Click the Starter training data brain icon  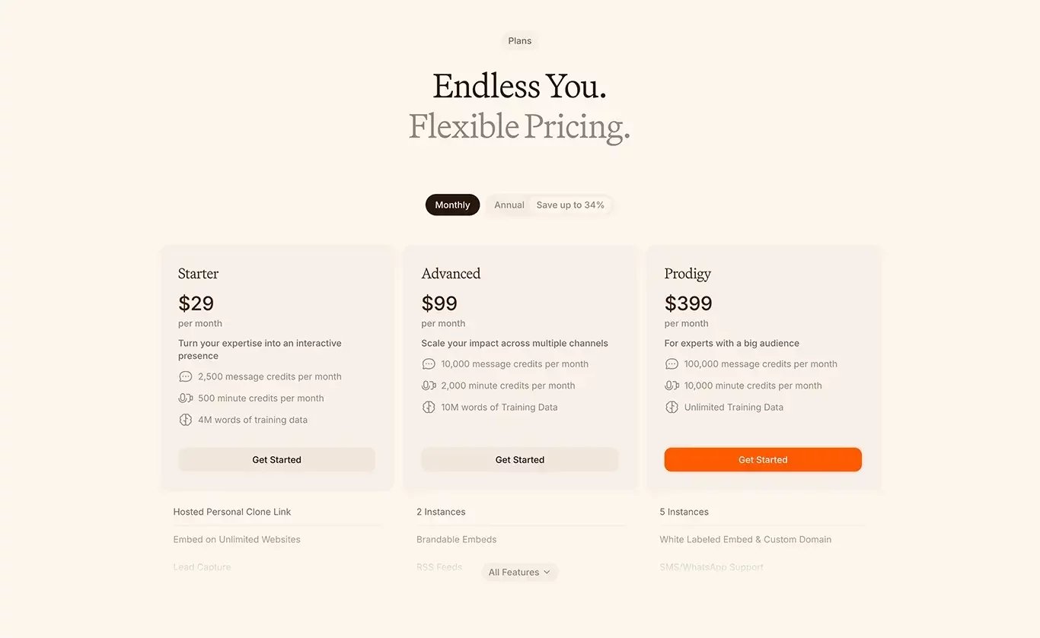coord(185,420)
